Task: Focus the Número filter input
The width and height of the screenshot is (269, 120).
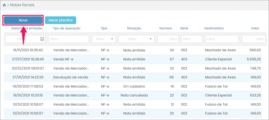Action: 168,39
